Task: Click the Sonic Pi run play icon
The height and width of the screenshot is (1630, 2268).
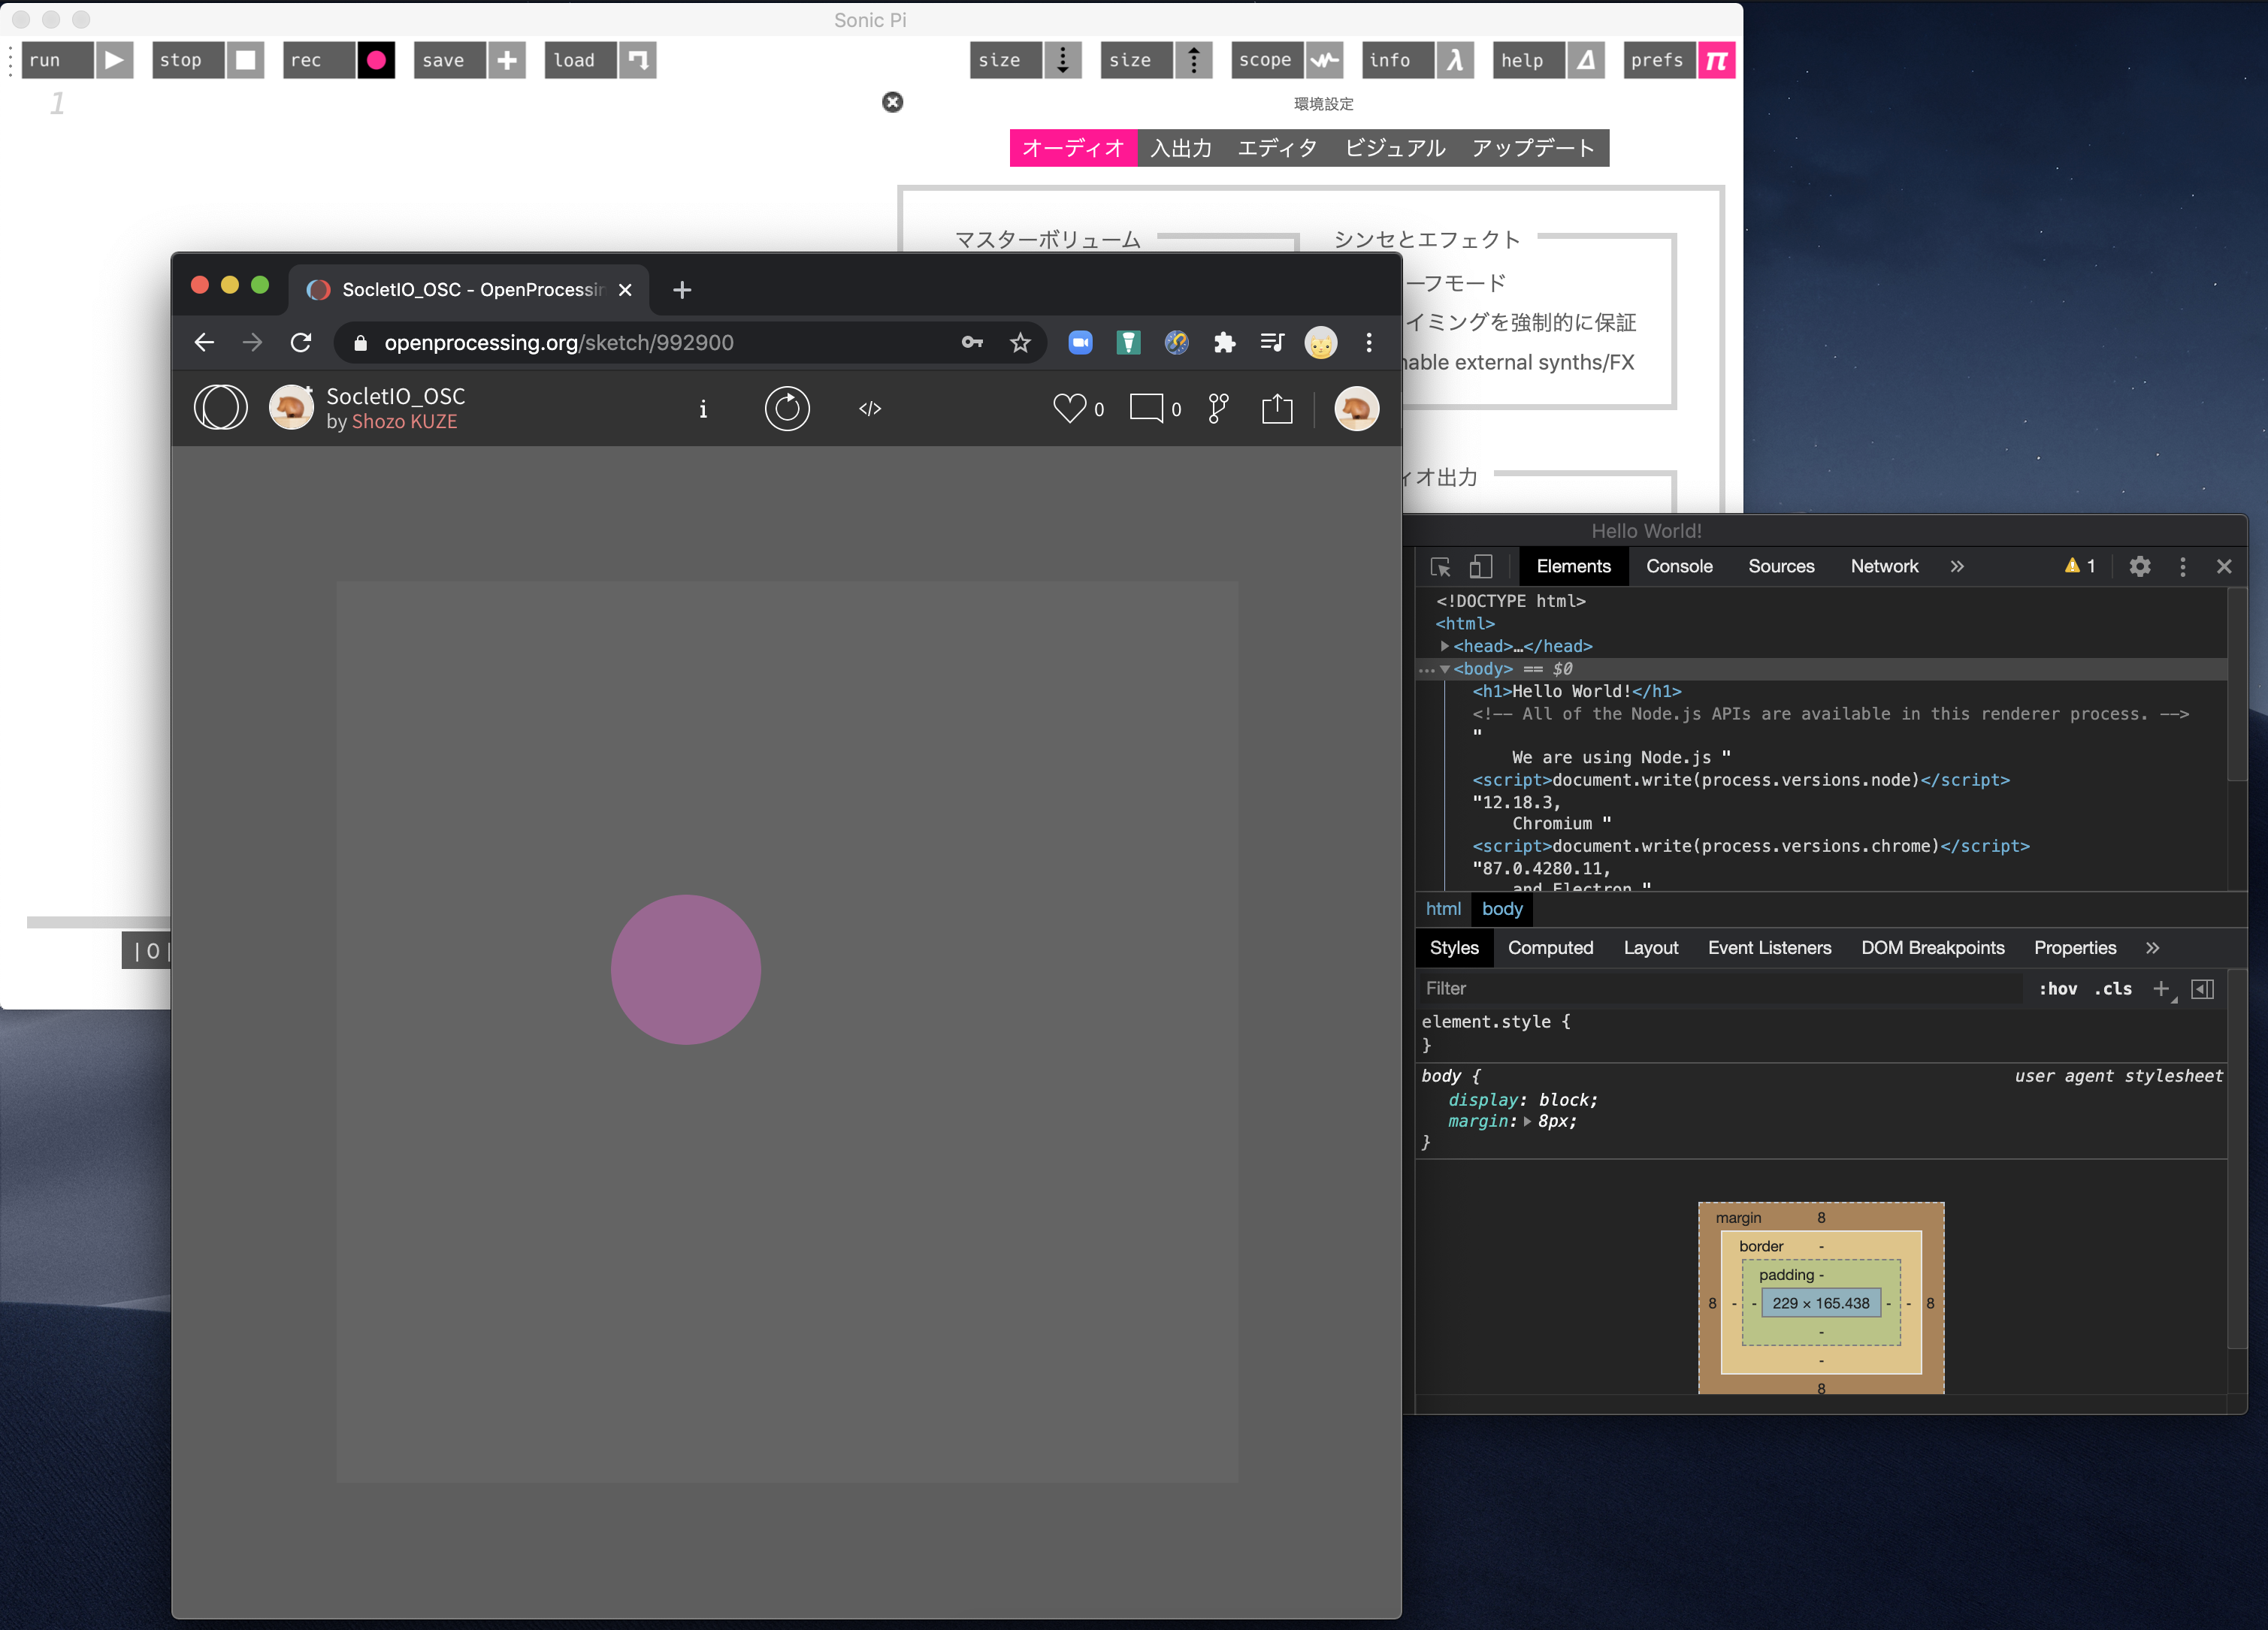Action: (x=114, y=60)
